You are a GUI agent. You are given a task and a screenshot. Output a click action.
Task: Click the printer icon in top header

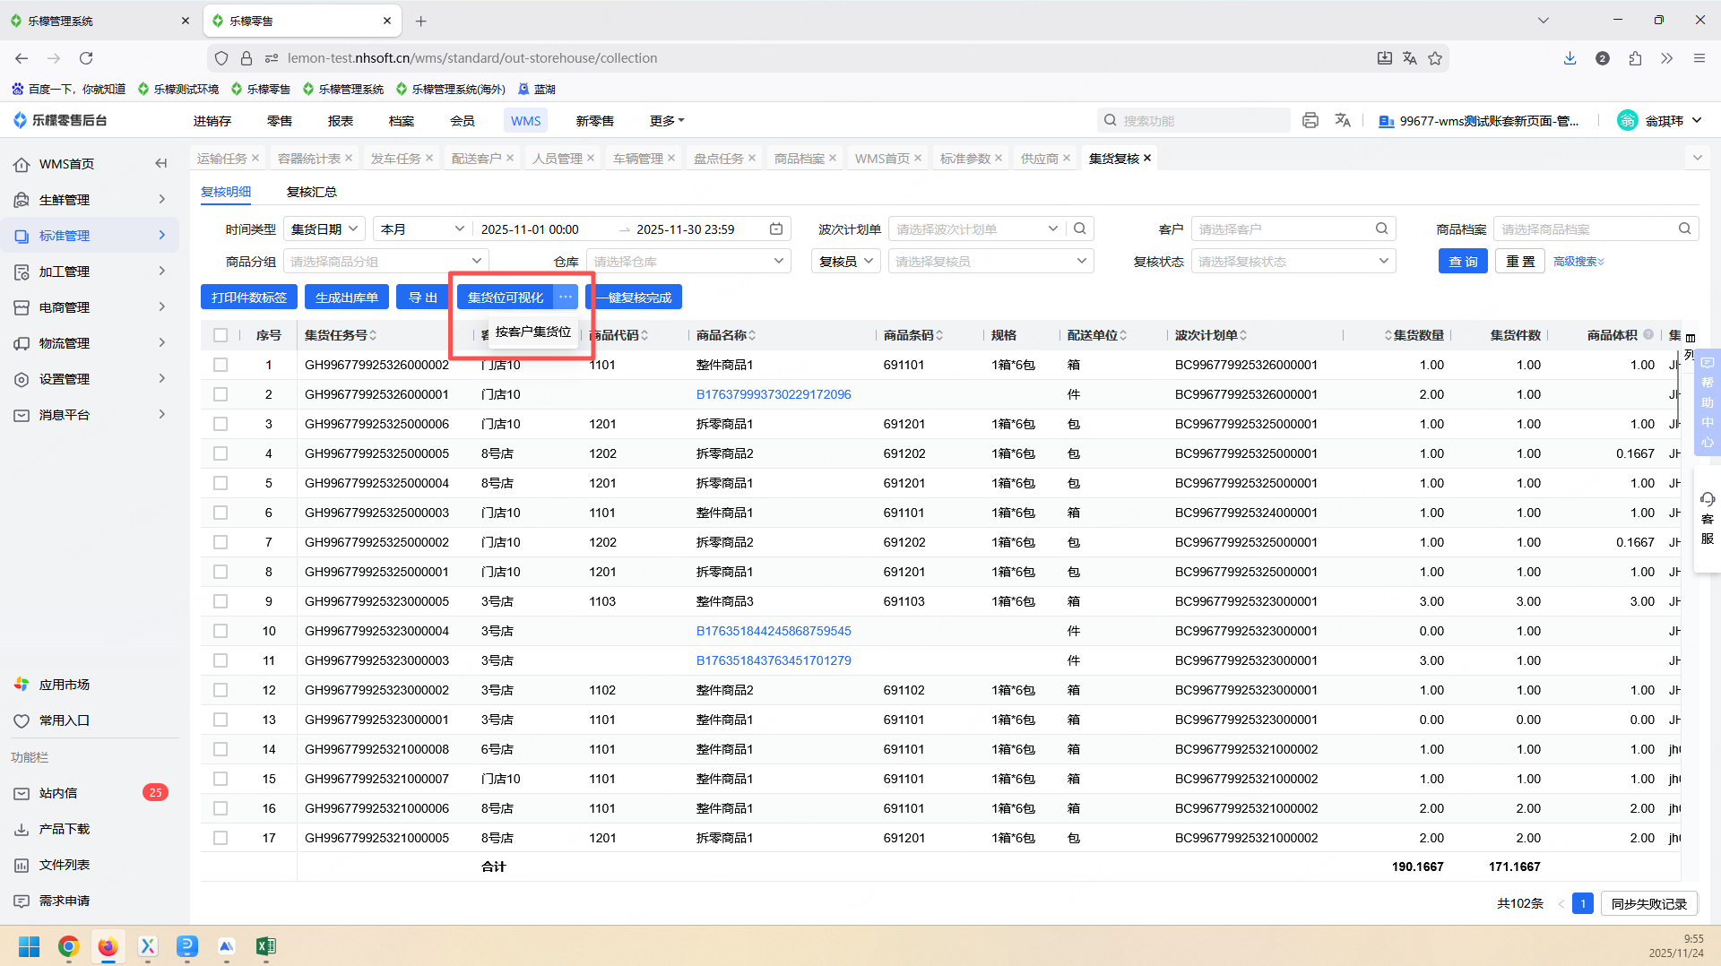[x=1310, y=120]
